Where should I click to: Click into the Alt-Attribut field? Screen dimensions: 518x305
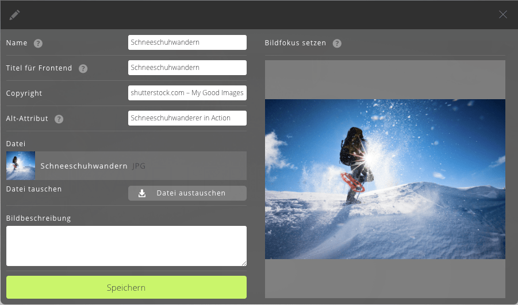(187, 118)
